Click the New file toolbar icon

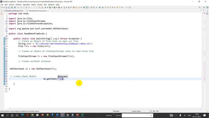tap(2, 8)
